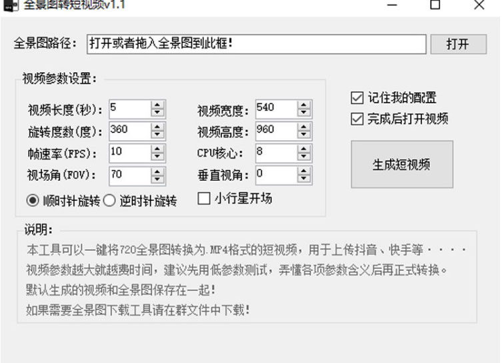Click the text line starting 本工具可以一键将720全景图
The width and height of the screenshot is (504, 363).
click(x=247, y=250)
